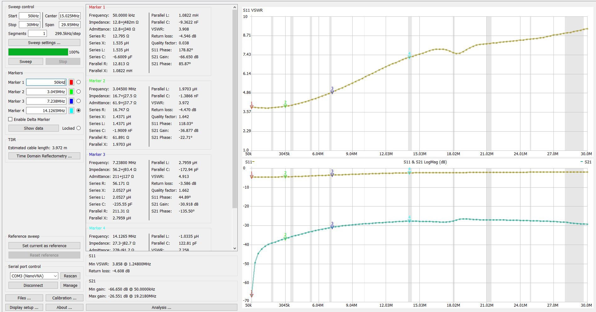This screenshot has height=312, width=596.
Task: Click the Start frequency input field
Action: click(x=30, y=16)
